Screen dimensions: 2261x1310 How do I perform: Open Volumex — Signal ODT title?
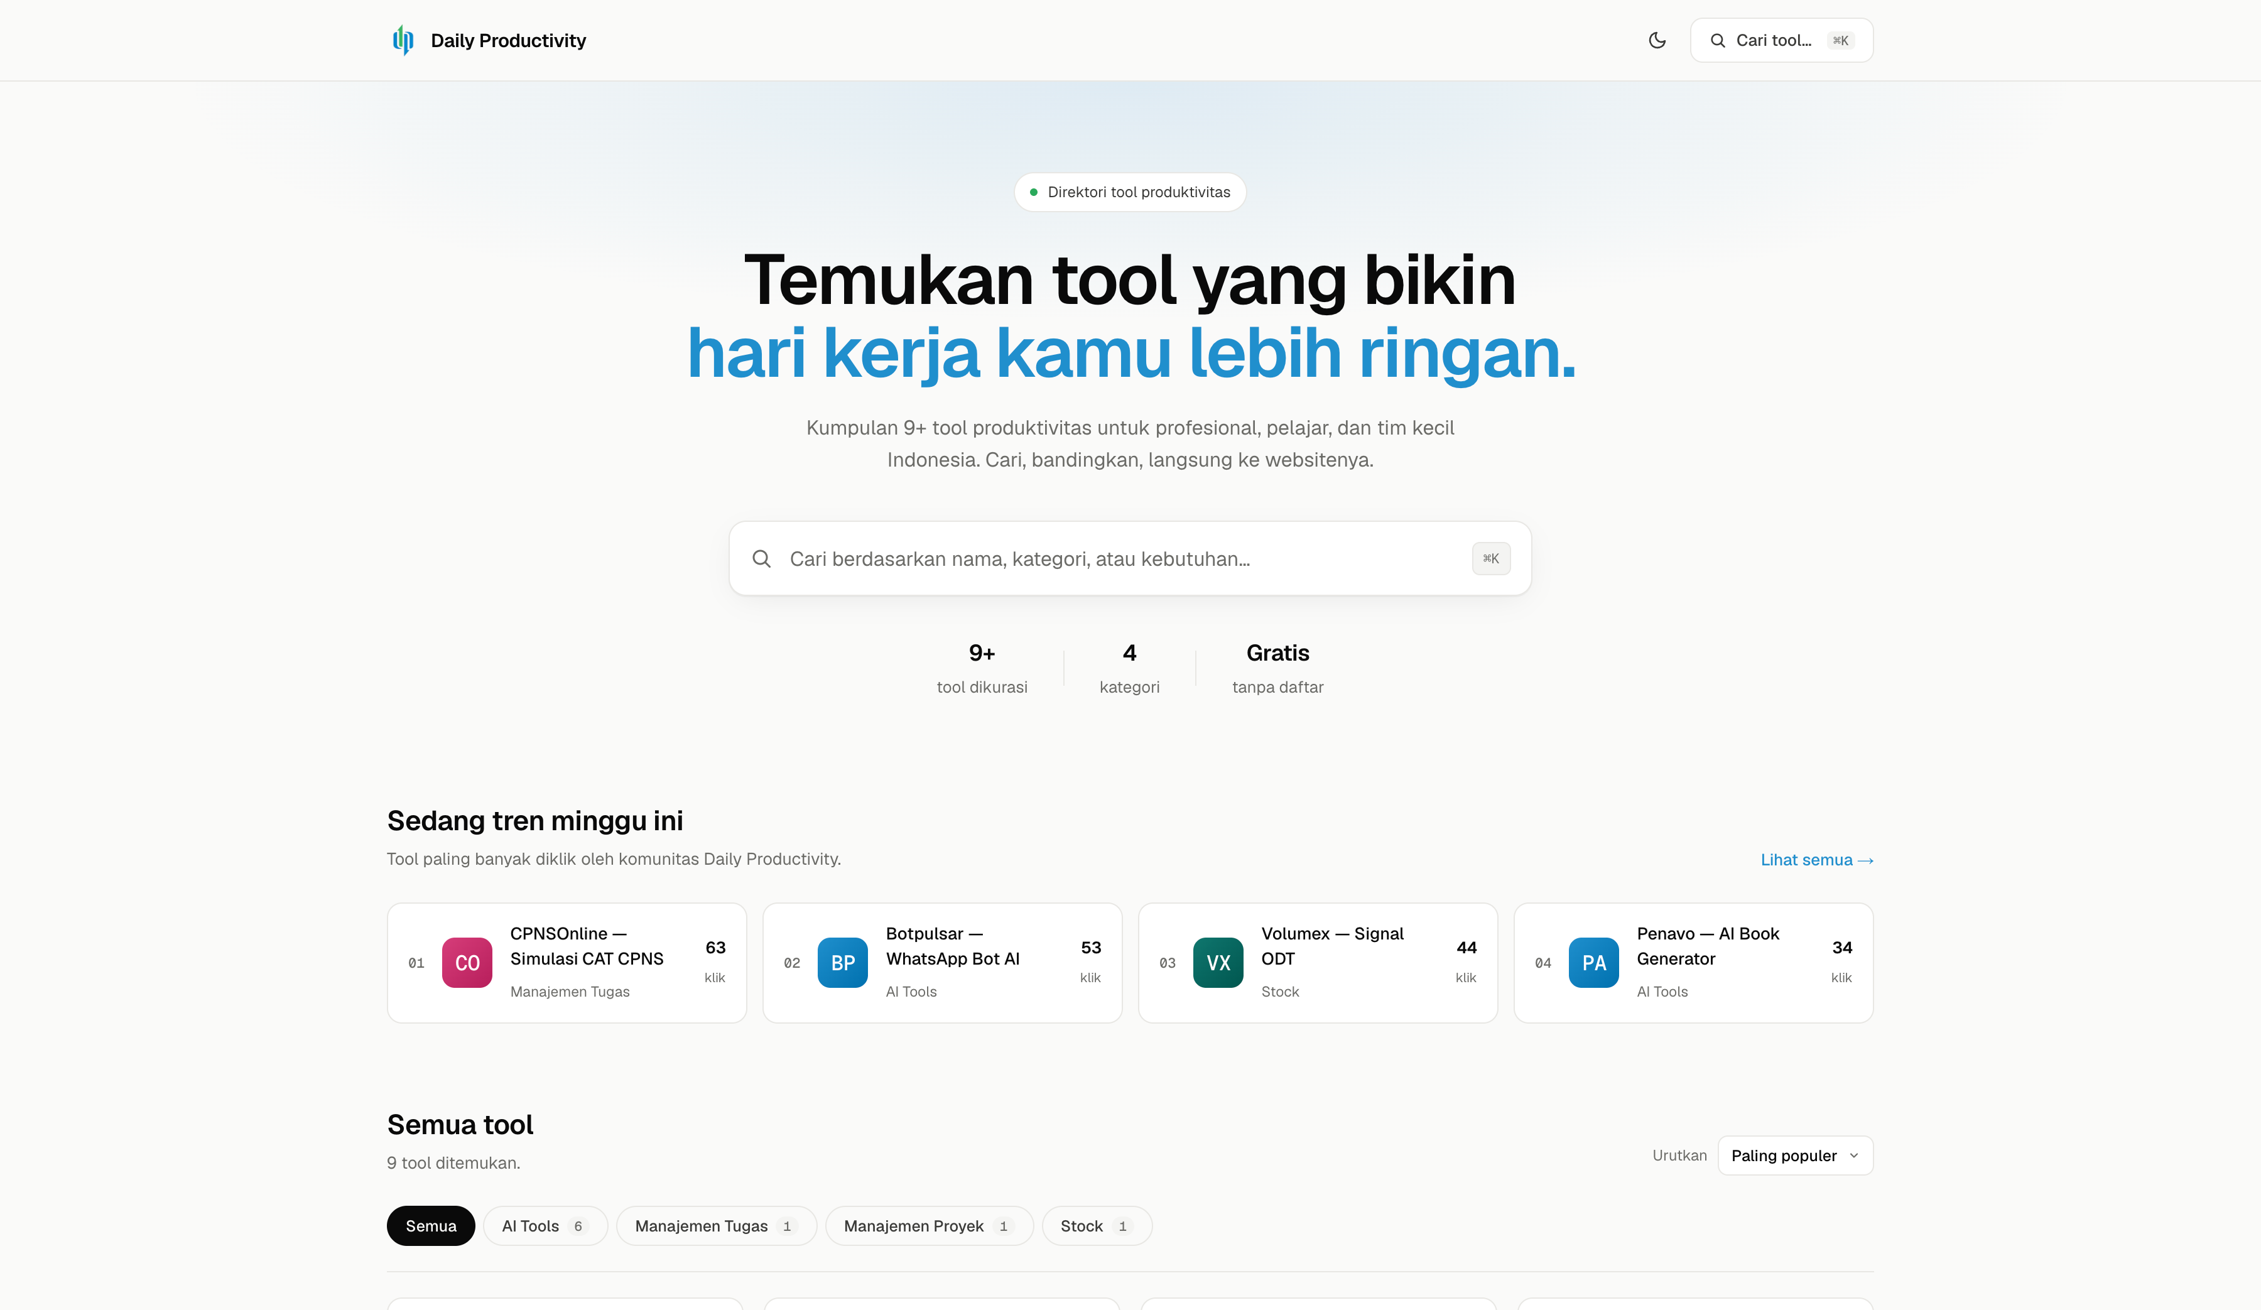pos(1332,946)
